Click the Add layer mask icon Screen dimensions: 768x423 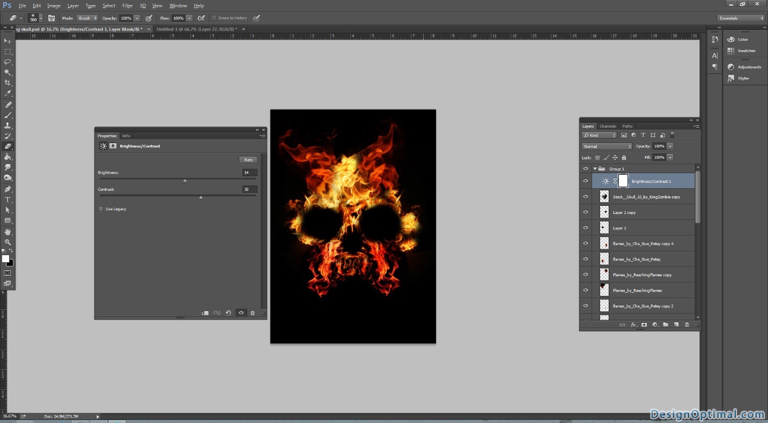(x=644, y=325)
